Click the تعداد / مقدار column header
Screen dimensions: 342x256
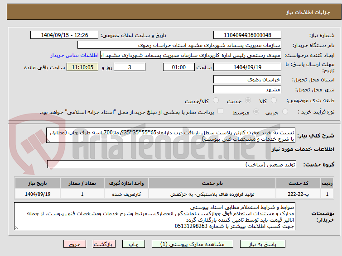pos(82,183)
